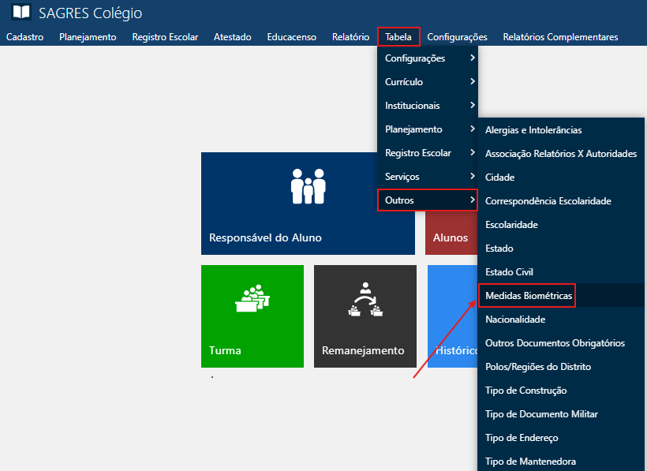Screen dimensions: 647x471
Task: Click the transfer icon on Remanejamento tile
Action: pyautogui.click(x=365, y=298)
